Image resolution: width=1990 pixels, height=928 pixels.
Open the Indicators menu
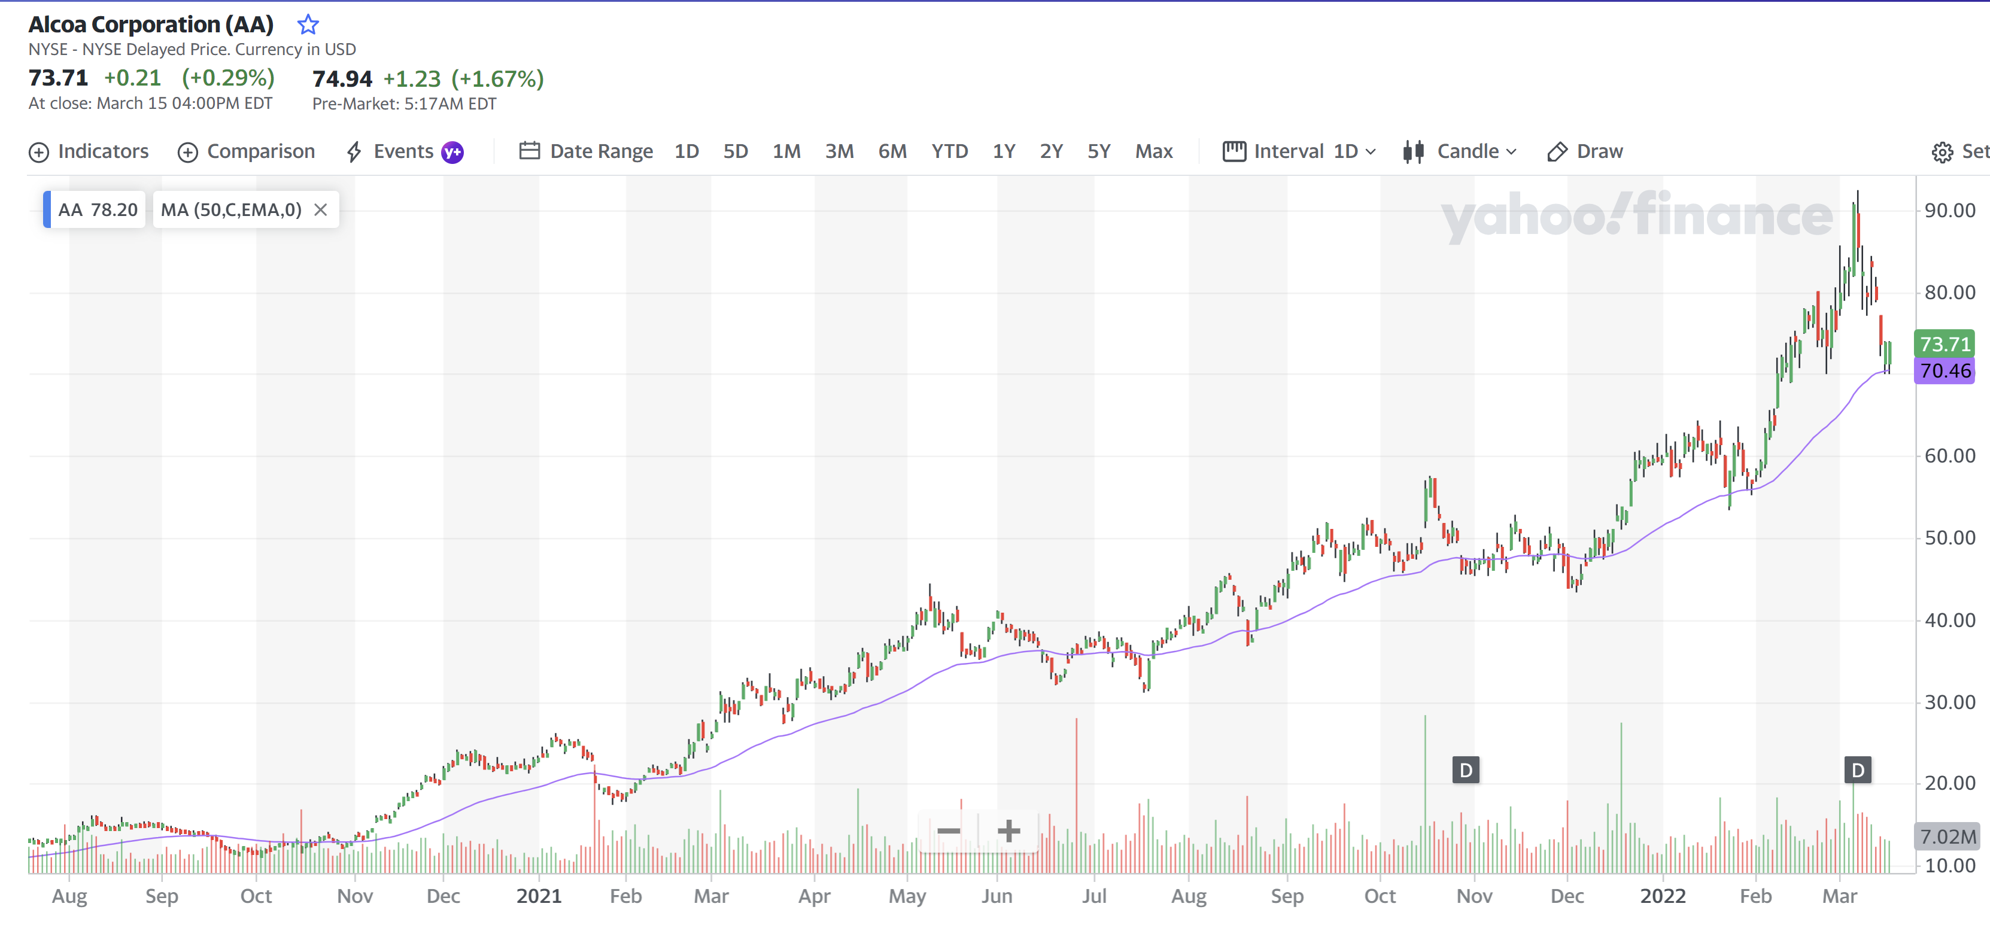coord(89,151)
